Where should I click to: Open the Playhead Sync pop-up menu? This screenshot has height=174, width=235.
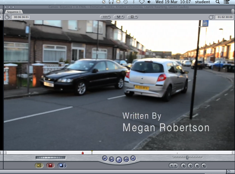119,17
